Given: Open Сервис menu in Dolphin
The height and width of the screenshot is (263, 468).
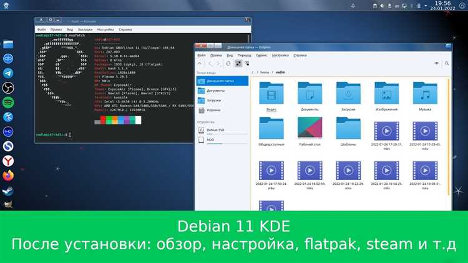Looking at the screenshot, I should [x=261, y=56].
